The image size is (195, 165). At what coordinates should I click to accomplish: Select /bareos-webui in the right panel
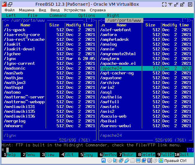146,126
